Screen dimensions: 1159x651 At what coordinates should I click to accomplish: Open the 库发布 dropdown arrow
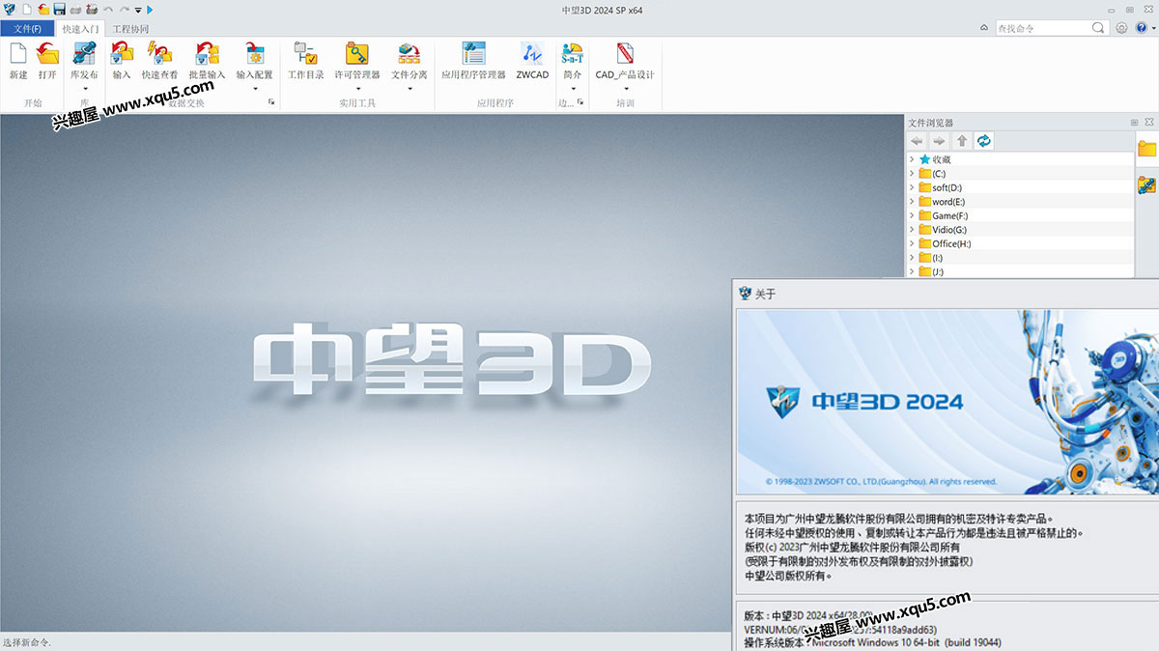point(85,89)
